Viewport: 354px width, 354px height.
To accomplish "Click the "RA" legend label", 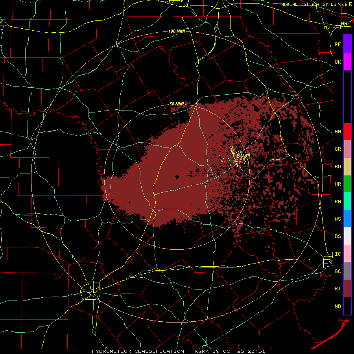I will click(337, 202).
